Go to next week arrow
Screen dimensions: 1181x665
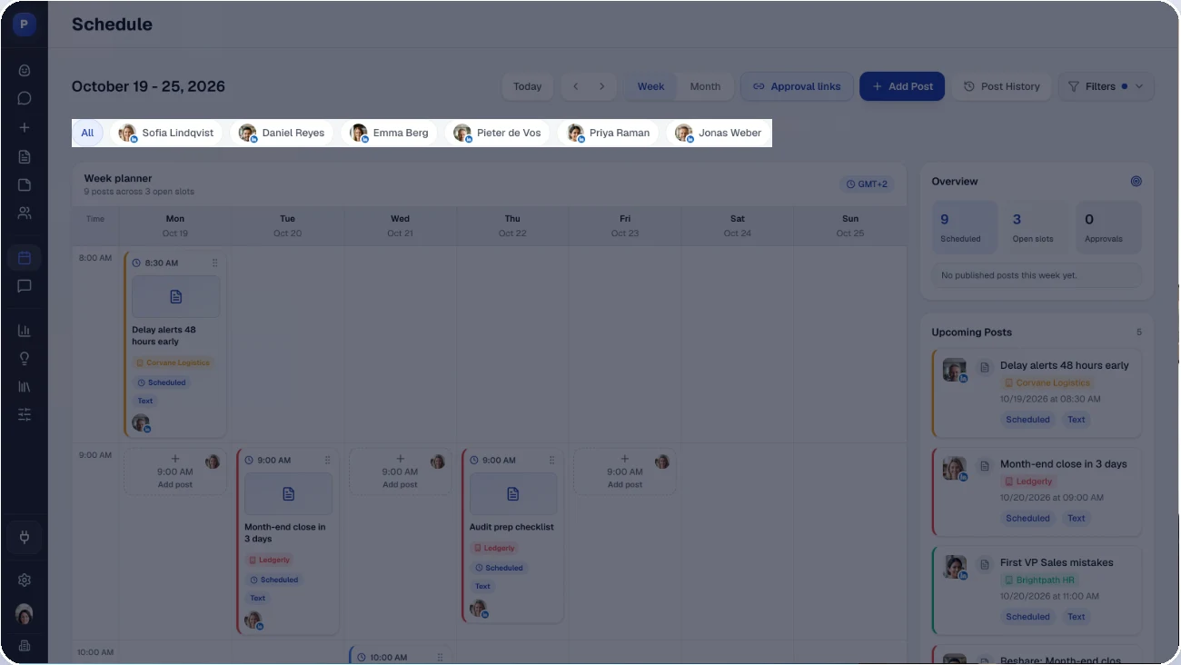(x=601, y=86)
